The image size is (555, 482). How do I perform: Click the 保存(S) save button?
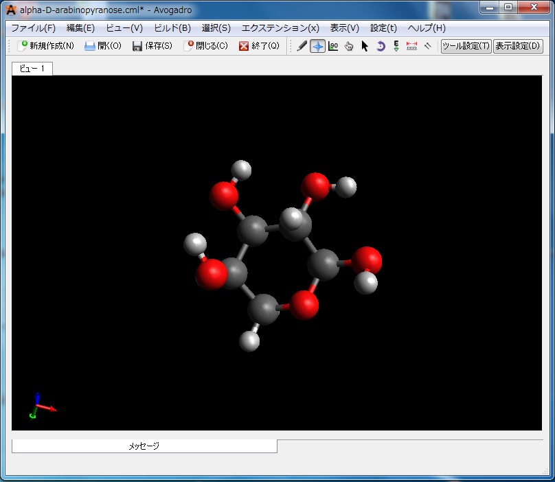pyautogui.click(x=152, y=46)
